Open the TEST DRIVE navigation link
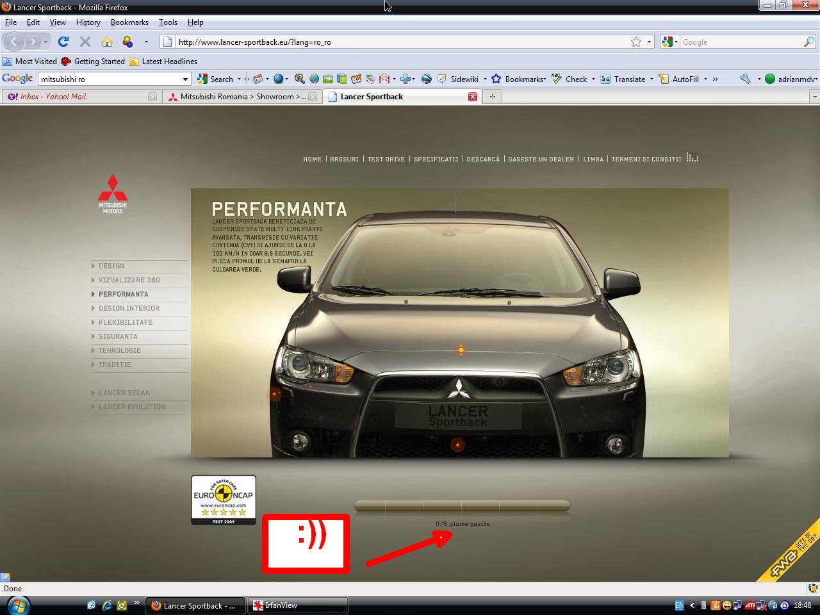Viewport: 820px width, 615px height. point(386,159)
